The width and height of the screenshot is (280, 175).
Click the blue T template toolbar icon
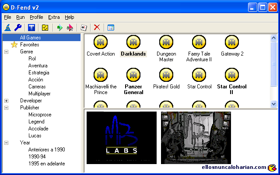[x=31, y=28]
